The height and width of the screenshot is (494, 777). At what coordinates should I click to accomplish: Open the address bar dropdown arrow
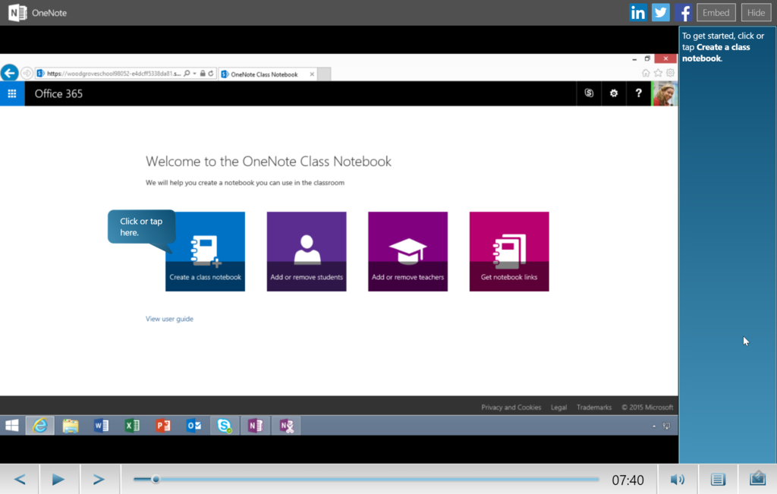pos(195,74)
